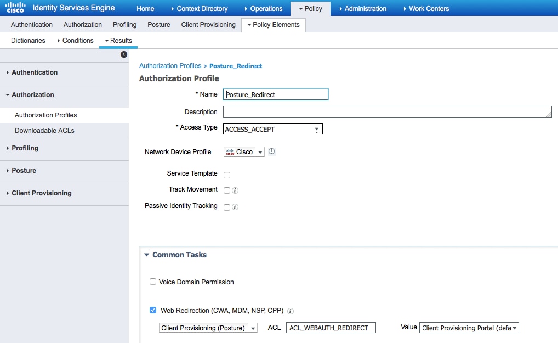The image size is (558, 343).
Task: Switch to the Posture policy tab
Action: (159, 25)
